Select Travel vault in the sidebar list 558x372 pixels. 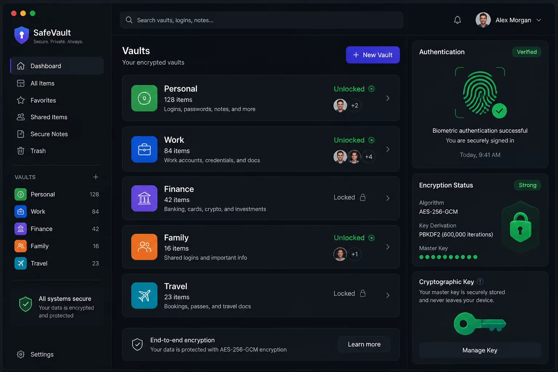coord(57,263)
